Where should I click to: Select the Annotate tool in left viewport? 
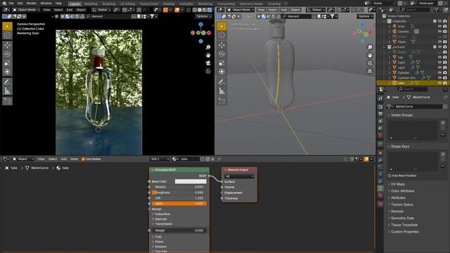7,82
